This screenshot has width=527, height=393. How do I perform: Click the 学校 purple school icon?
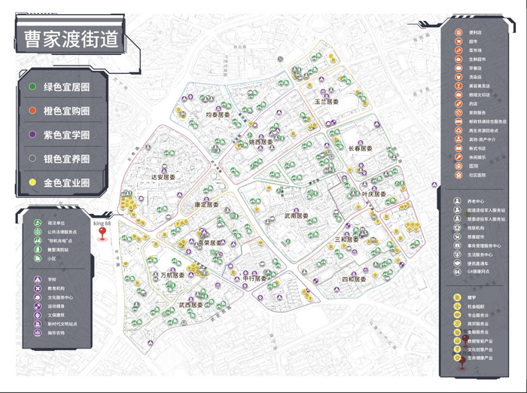tap(38, 279)
